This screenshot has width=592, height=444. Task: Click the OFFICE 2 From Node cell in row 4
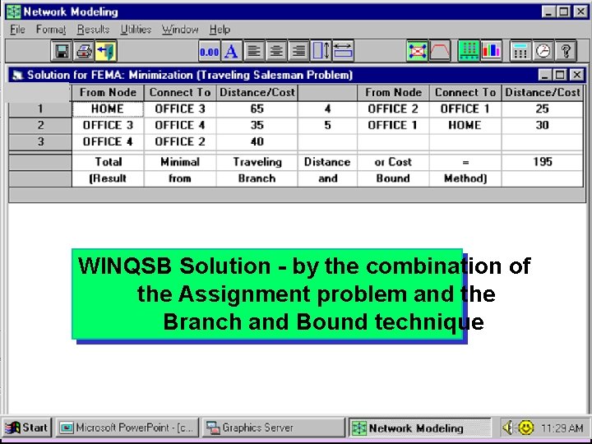[393, 109]
